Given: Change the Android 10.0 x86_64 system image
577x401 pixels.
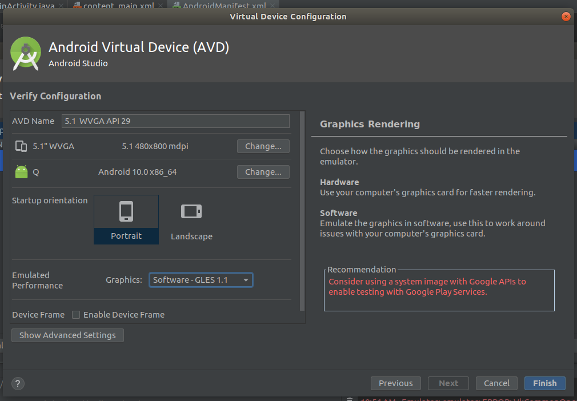Looking at the screenshot, I should [263, 172].
